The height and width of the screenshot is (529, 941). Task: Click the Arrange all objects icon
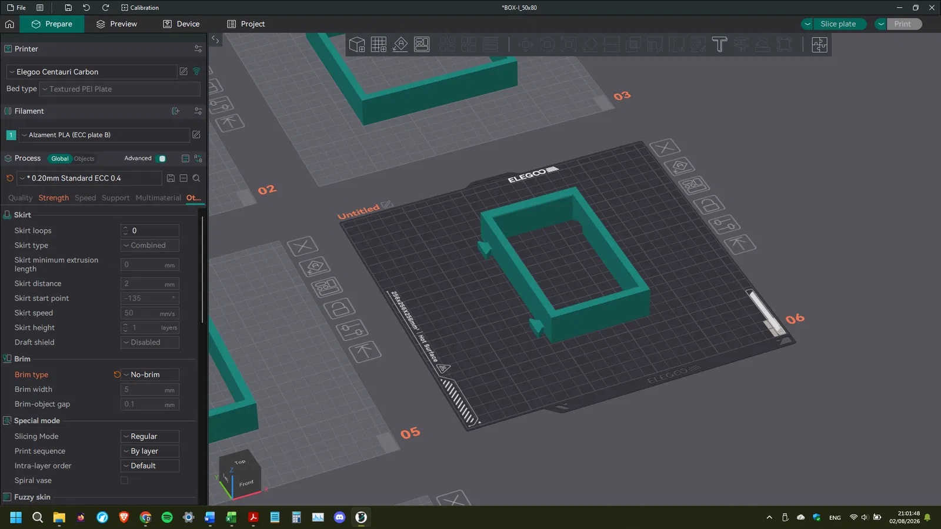point(422,45)
